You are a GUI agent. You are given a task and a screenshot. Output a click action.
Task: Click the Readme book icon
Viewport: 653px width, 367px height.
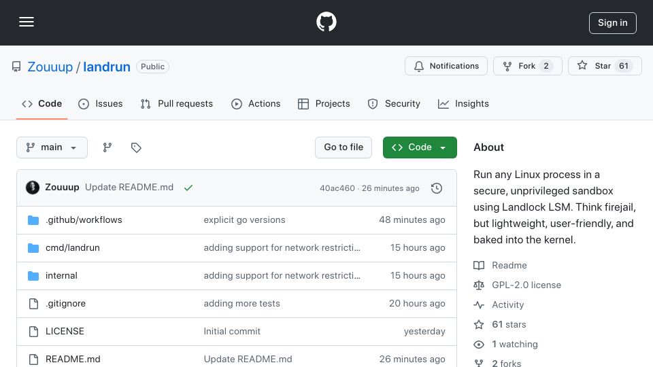point(479,266)
